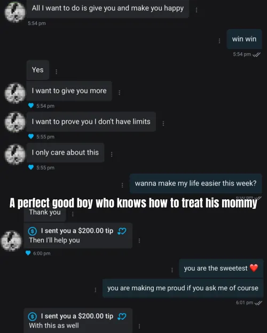267x333 pixels.
Task: Open three-dot menu next to 'Yes' message
Action: pyautogui.click(x=56, y=71)
